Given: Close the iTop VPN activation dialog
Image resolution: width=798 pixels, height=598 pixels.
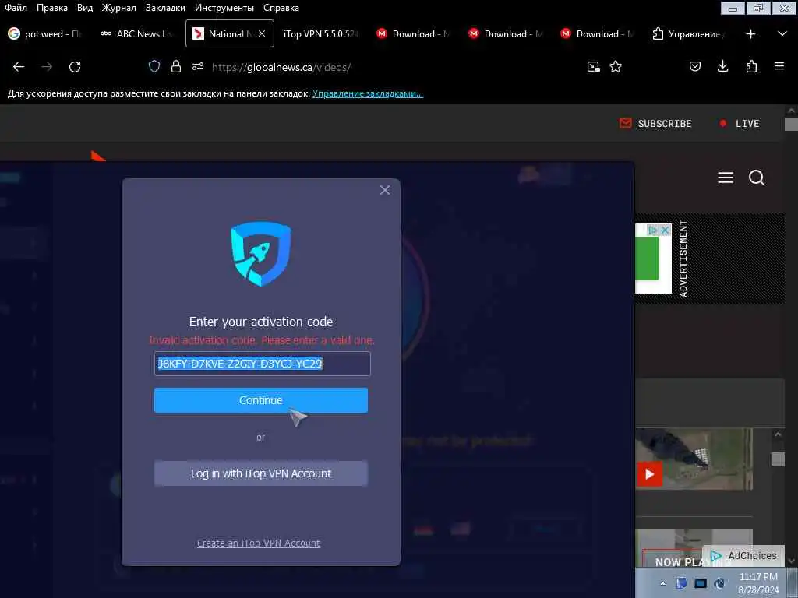Looking at the screenshot, I should tap(385, 190).
